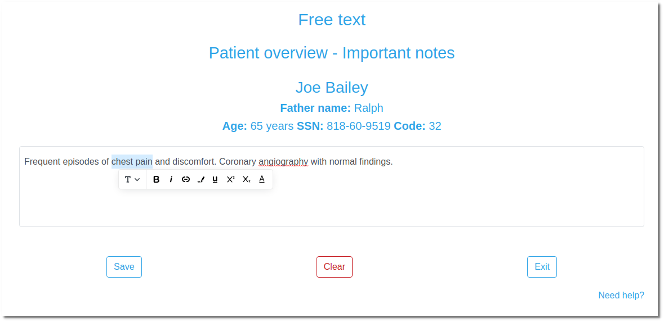This screenshot has width=664, height=322.
Task: Open the text color picker
Action: [x=262, y=180]
